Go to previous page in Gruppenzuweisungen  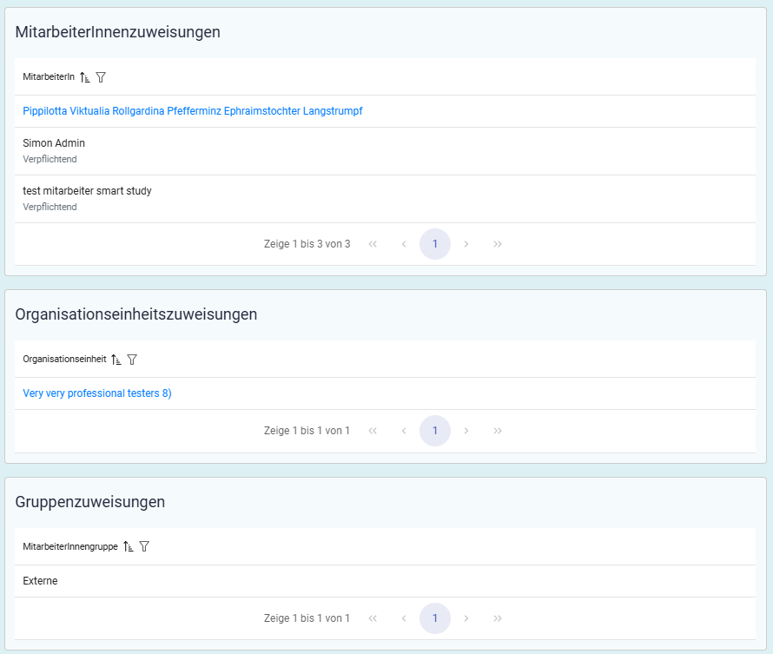tap(404, 618)
